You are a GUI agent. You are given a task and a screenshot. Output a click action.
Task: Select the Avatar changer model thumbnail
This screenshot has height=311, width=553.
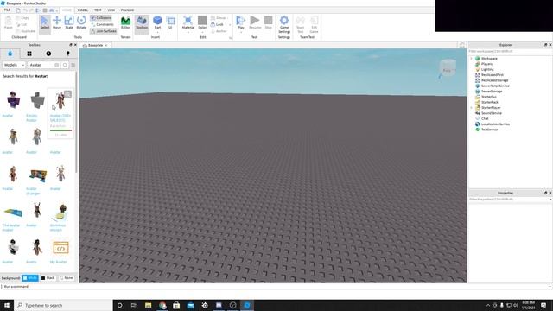pyautogui.click(x=38, y=175)
